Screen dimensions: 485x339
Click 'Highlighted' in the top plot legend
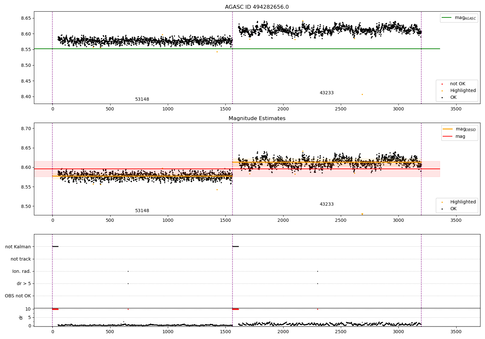pyautogui.click(x=463, y=91)
